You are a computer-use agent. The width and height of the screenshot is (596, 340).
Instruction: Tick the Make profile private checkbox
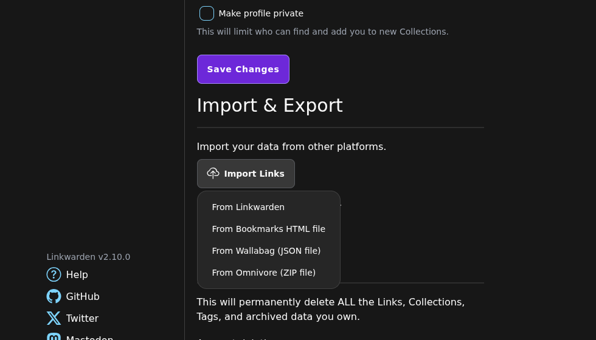coord(207,13)
